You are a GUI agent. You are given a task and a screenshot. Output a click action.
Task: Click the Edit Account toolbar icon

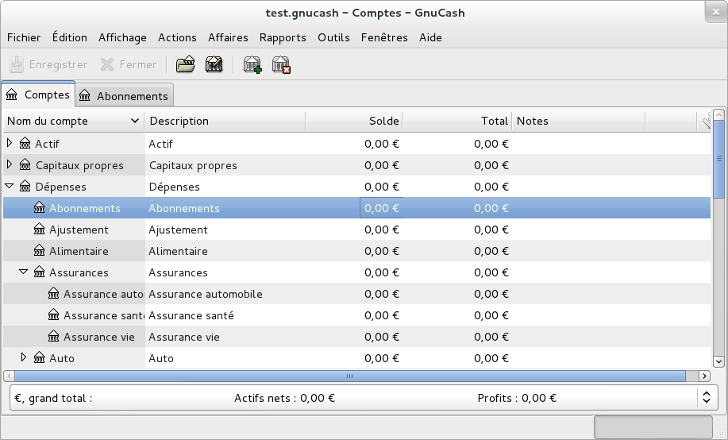point(214,65)
